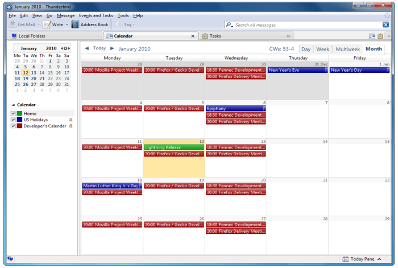Click Home calendar green color swatch

(x=19, y=114)
